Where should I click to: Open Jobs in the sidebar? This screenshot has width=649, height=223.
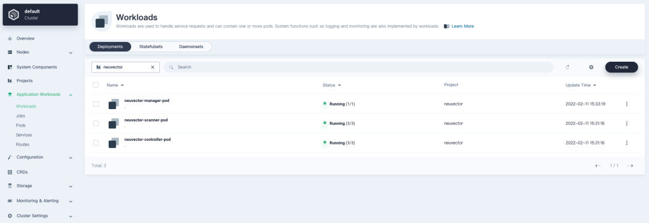pyautogui.click(x=20, y=116)
